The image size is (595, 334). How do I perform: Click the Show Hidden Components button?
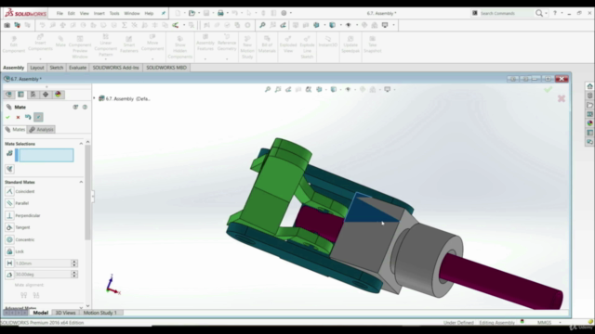tap(179, 47)
